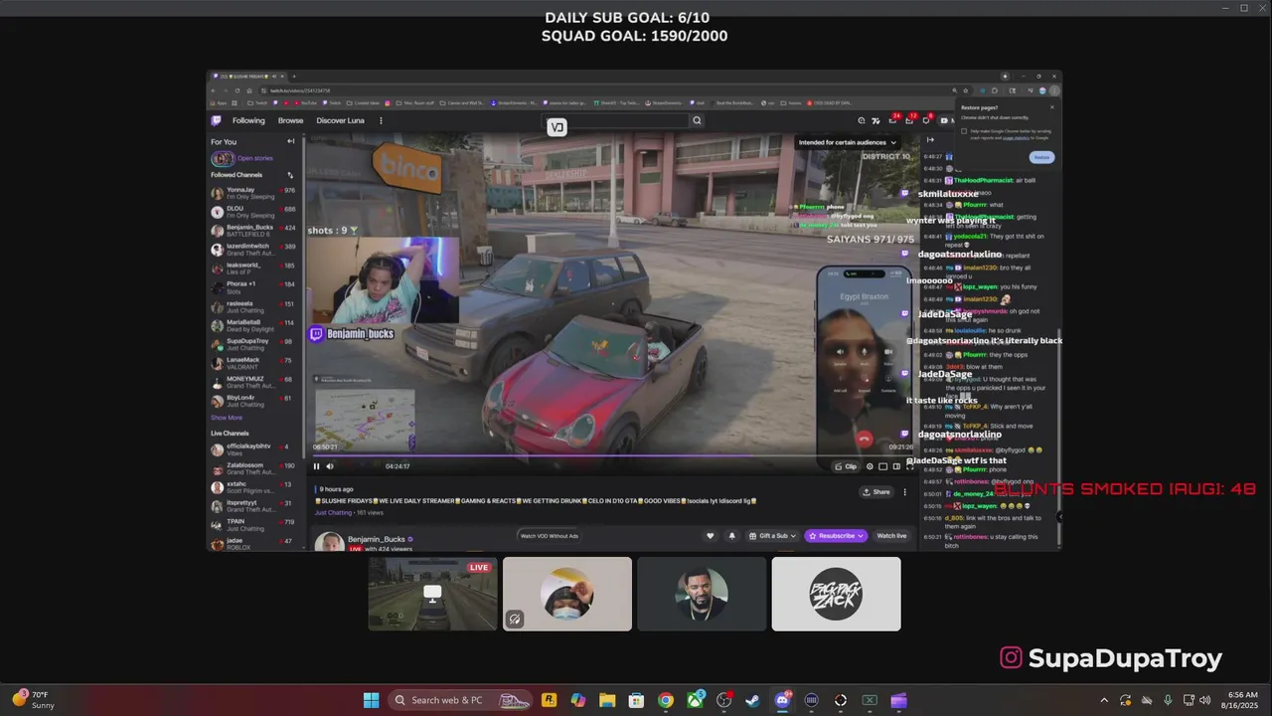
Task: Expand the Intended for certain audiences dropdown
Action: point(848,142)
